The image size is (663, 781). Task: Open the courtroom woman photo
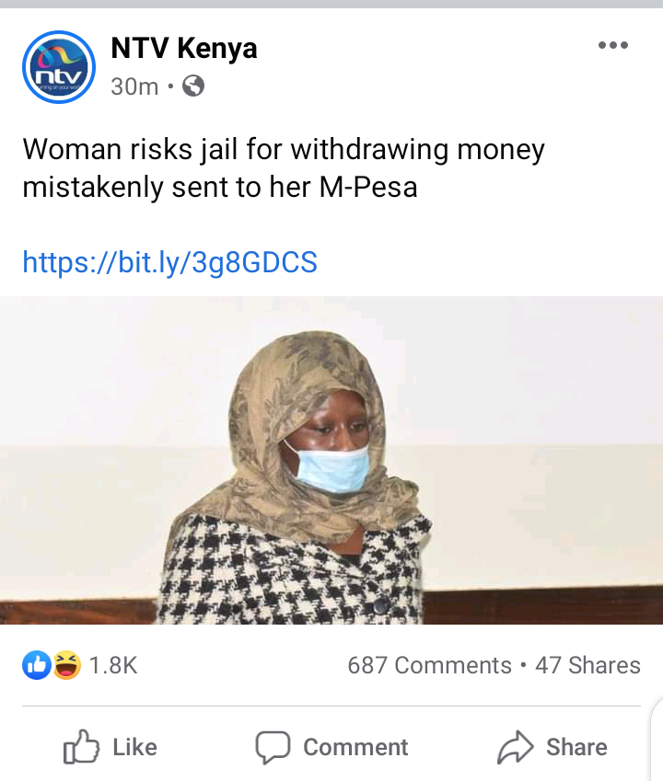[331, 460]
